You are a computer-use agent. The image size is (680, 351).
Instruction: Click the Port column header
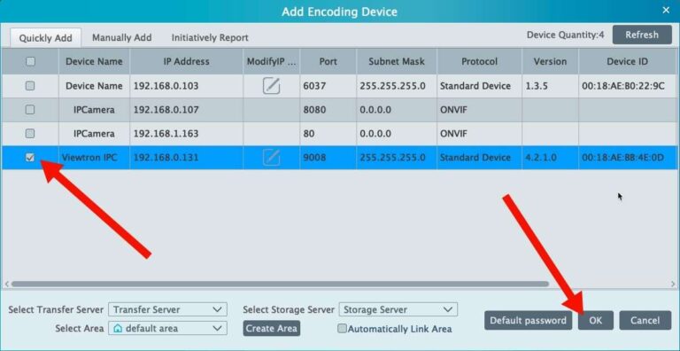point(328,62)
